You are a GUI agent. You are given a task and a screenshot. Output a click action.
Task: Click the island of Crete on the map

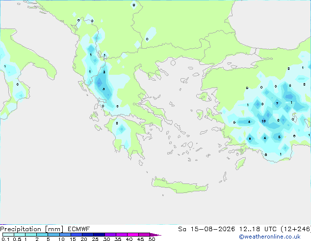click(180, 185)
